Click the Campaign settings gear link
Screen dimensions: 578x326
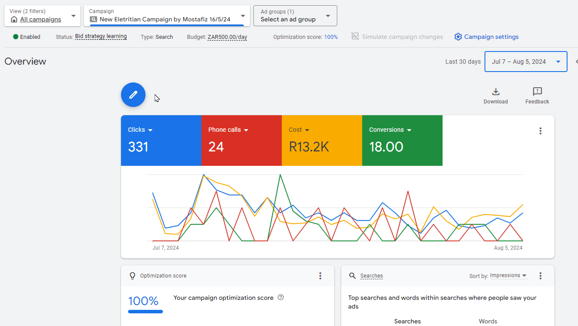click(486, 37)
